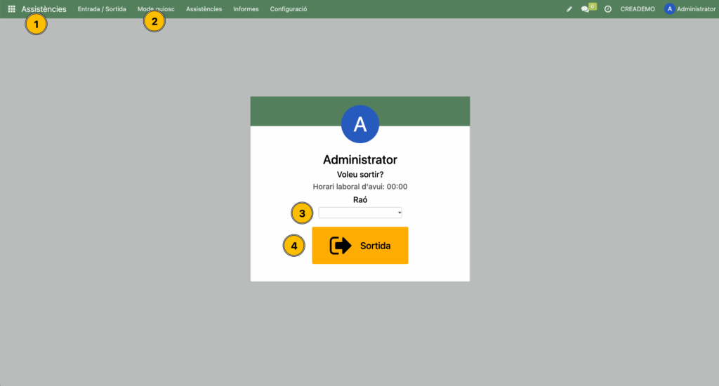719x386 pixels.
Task: Open Assistències menu item left of Informes
Action: 204,9
